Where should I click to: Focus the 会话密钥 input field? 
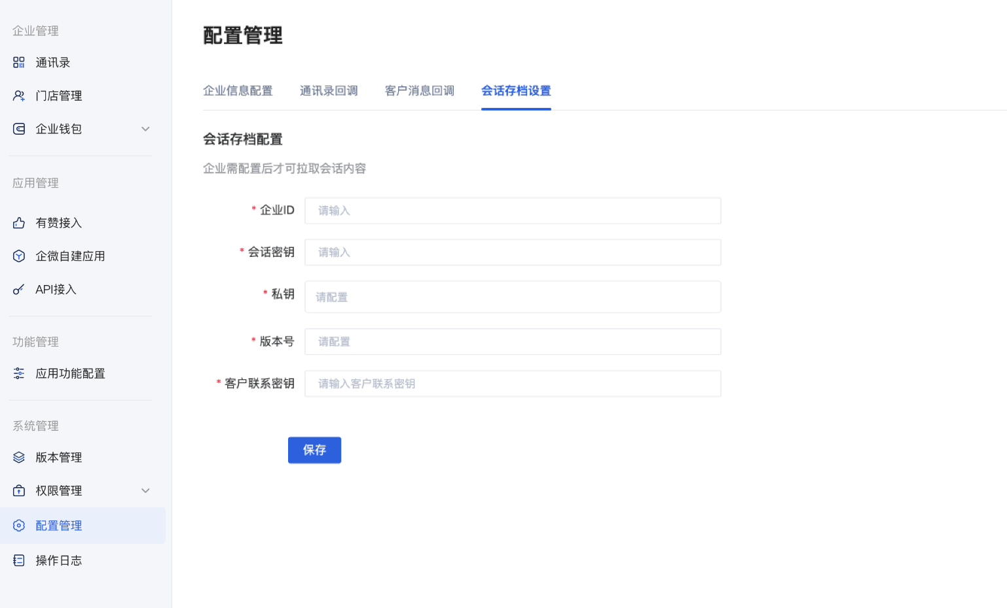[513, 252]
